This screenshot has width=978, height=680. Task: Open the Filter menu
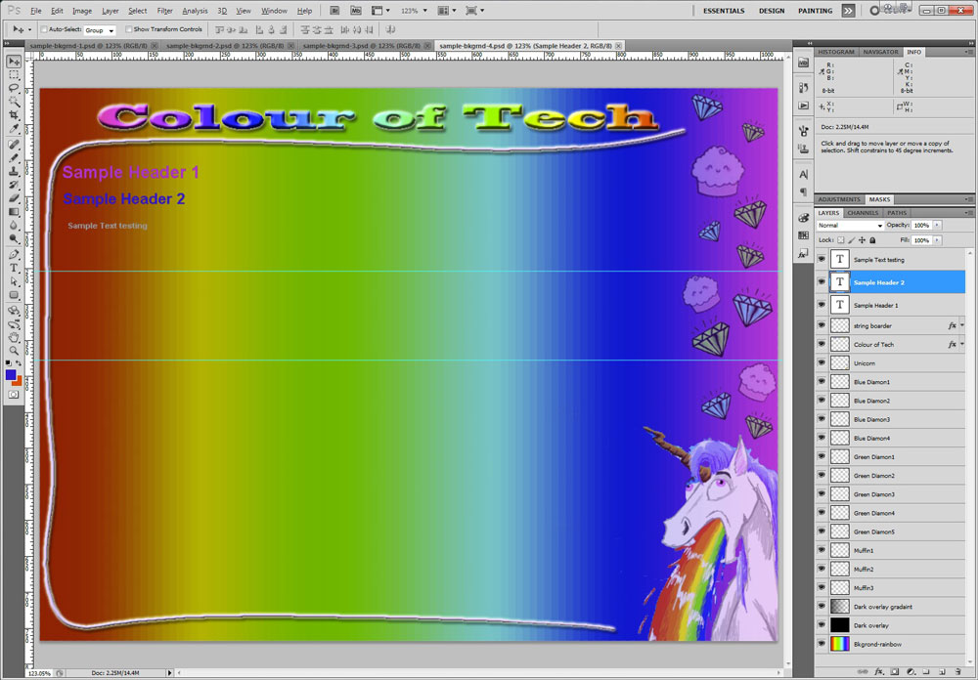(x=164, y=11)
